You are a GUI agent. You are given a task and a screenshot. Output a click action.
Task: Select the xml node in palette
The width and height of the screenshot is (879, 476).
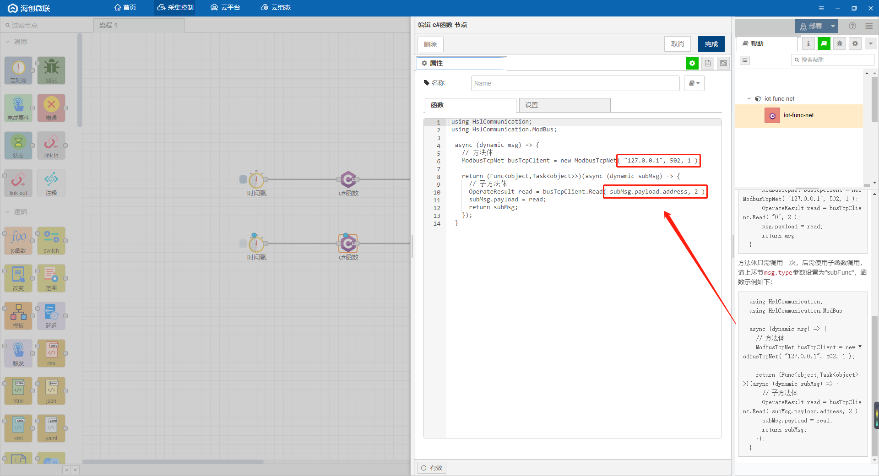tap(18, 428)
